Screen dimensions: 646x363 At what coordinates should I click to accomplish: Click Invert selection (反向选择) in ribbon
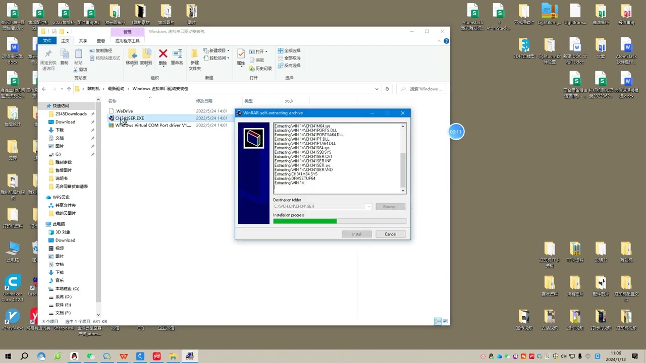(x=289, y=66)
